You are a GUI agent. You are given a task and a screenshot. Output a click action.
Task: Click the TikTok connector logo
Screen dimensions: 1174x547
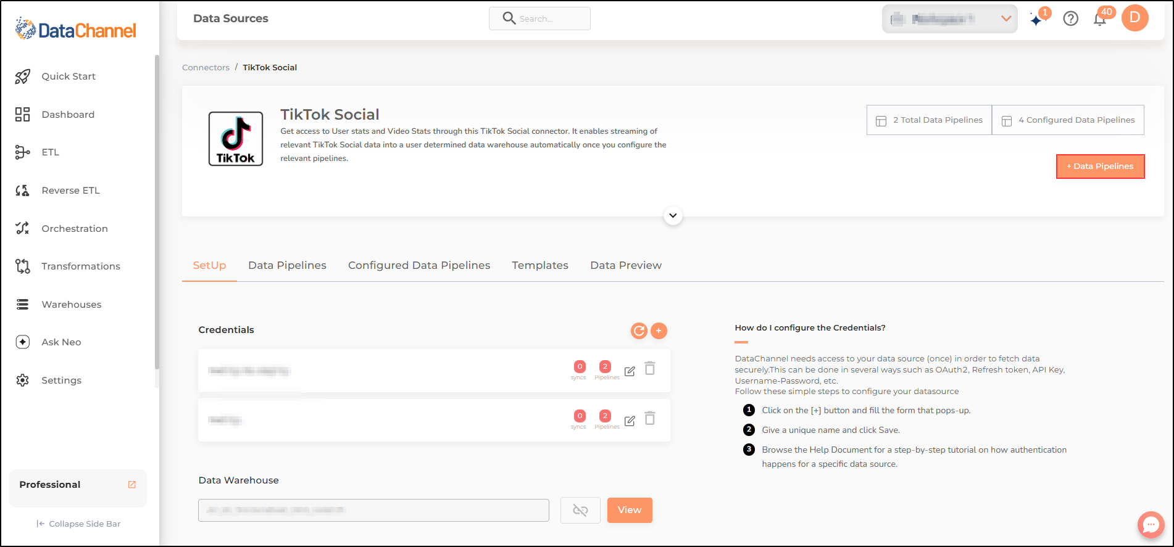coord(236,139)
